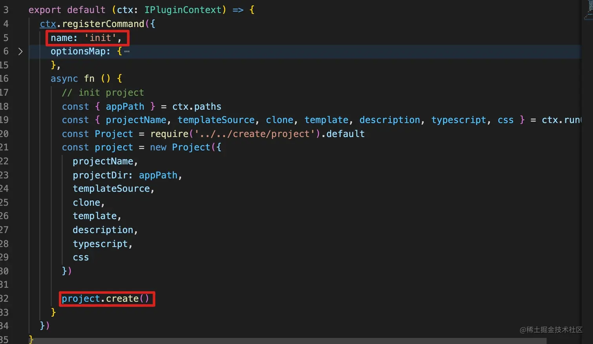Click 'css' on line 29
593x344 pixels.
coord(81,257)
